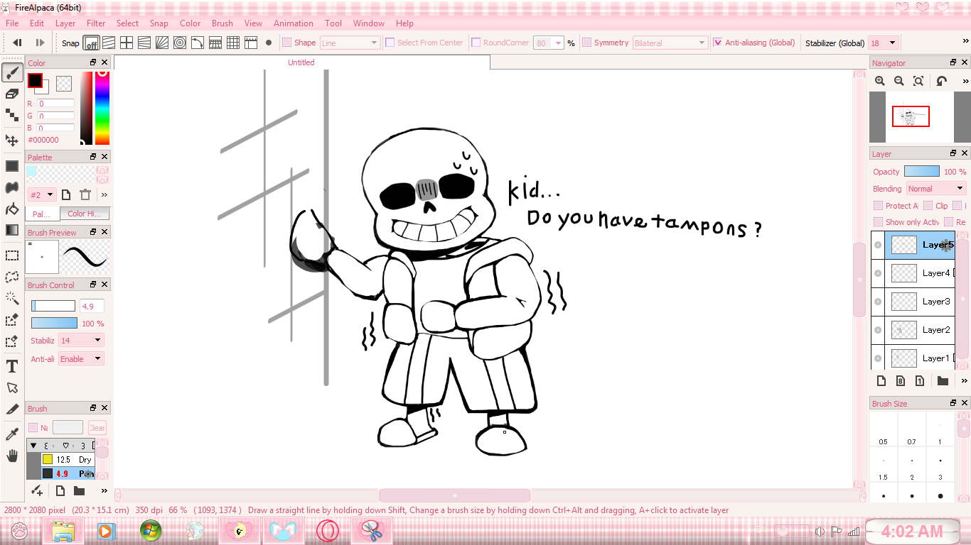Screen dimensions: 971x545
Task: Click the rainbow hue strip
Action: pyautogui.click(x=102, y=107)
